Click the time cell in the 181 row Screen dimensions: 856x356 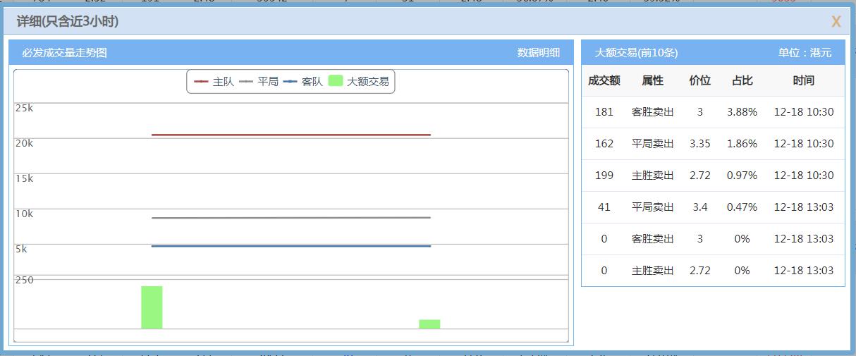tap(804, 112)
